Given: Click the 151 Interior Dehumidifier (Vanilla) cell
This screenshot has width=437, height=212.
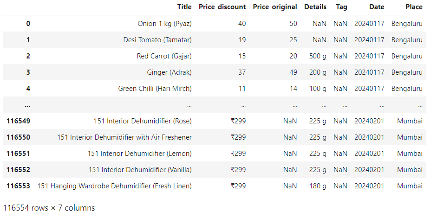Looking at the screenshot, I should pyautogui.click(x=140, y=170).
